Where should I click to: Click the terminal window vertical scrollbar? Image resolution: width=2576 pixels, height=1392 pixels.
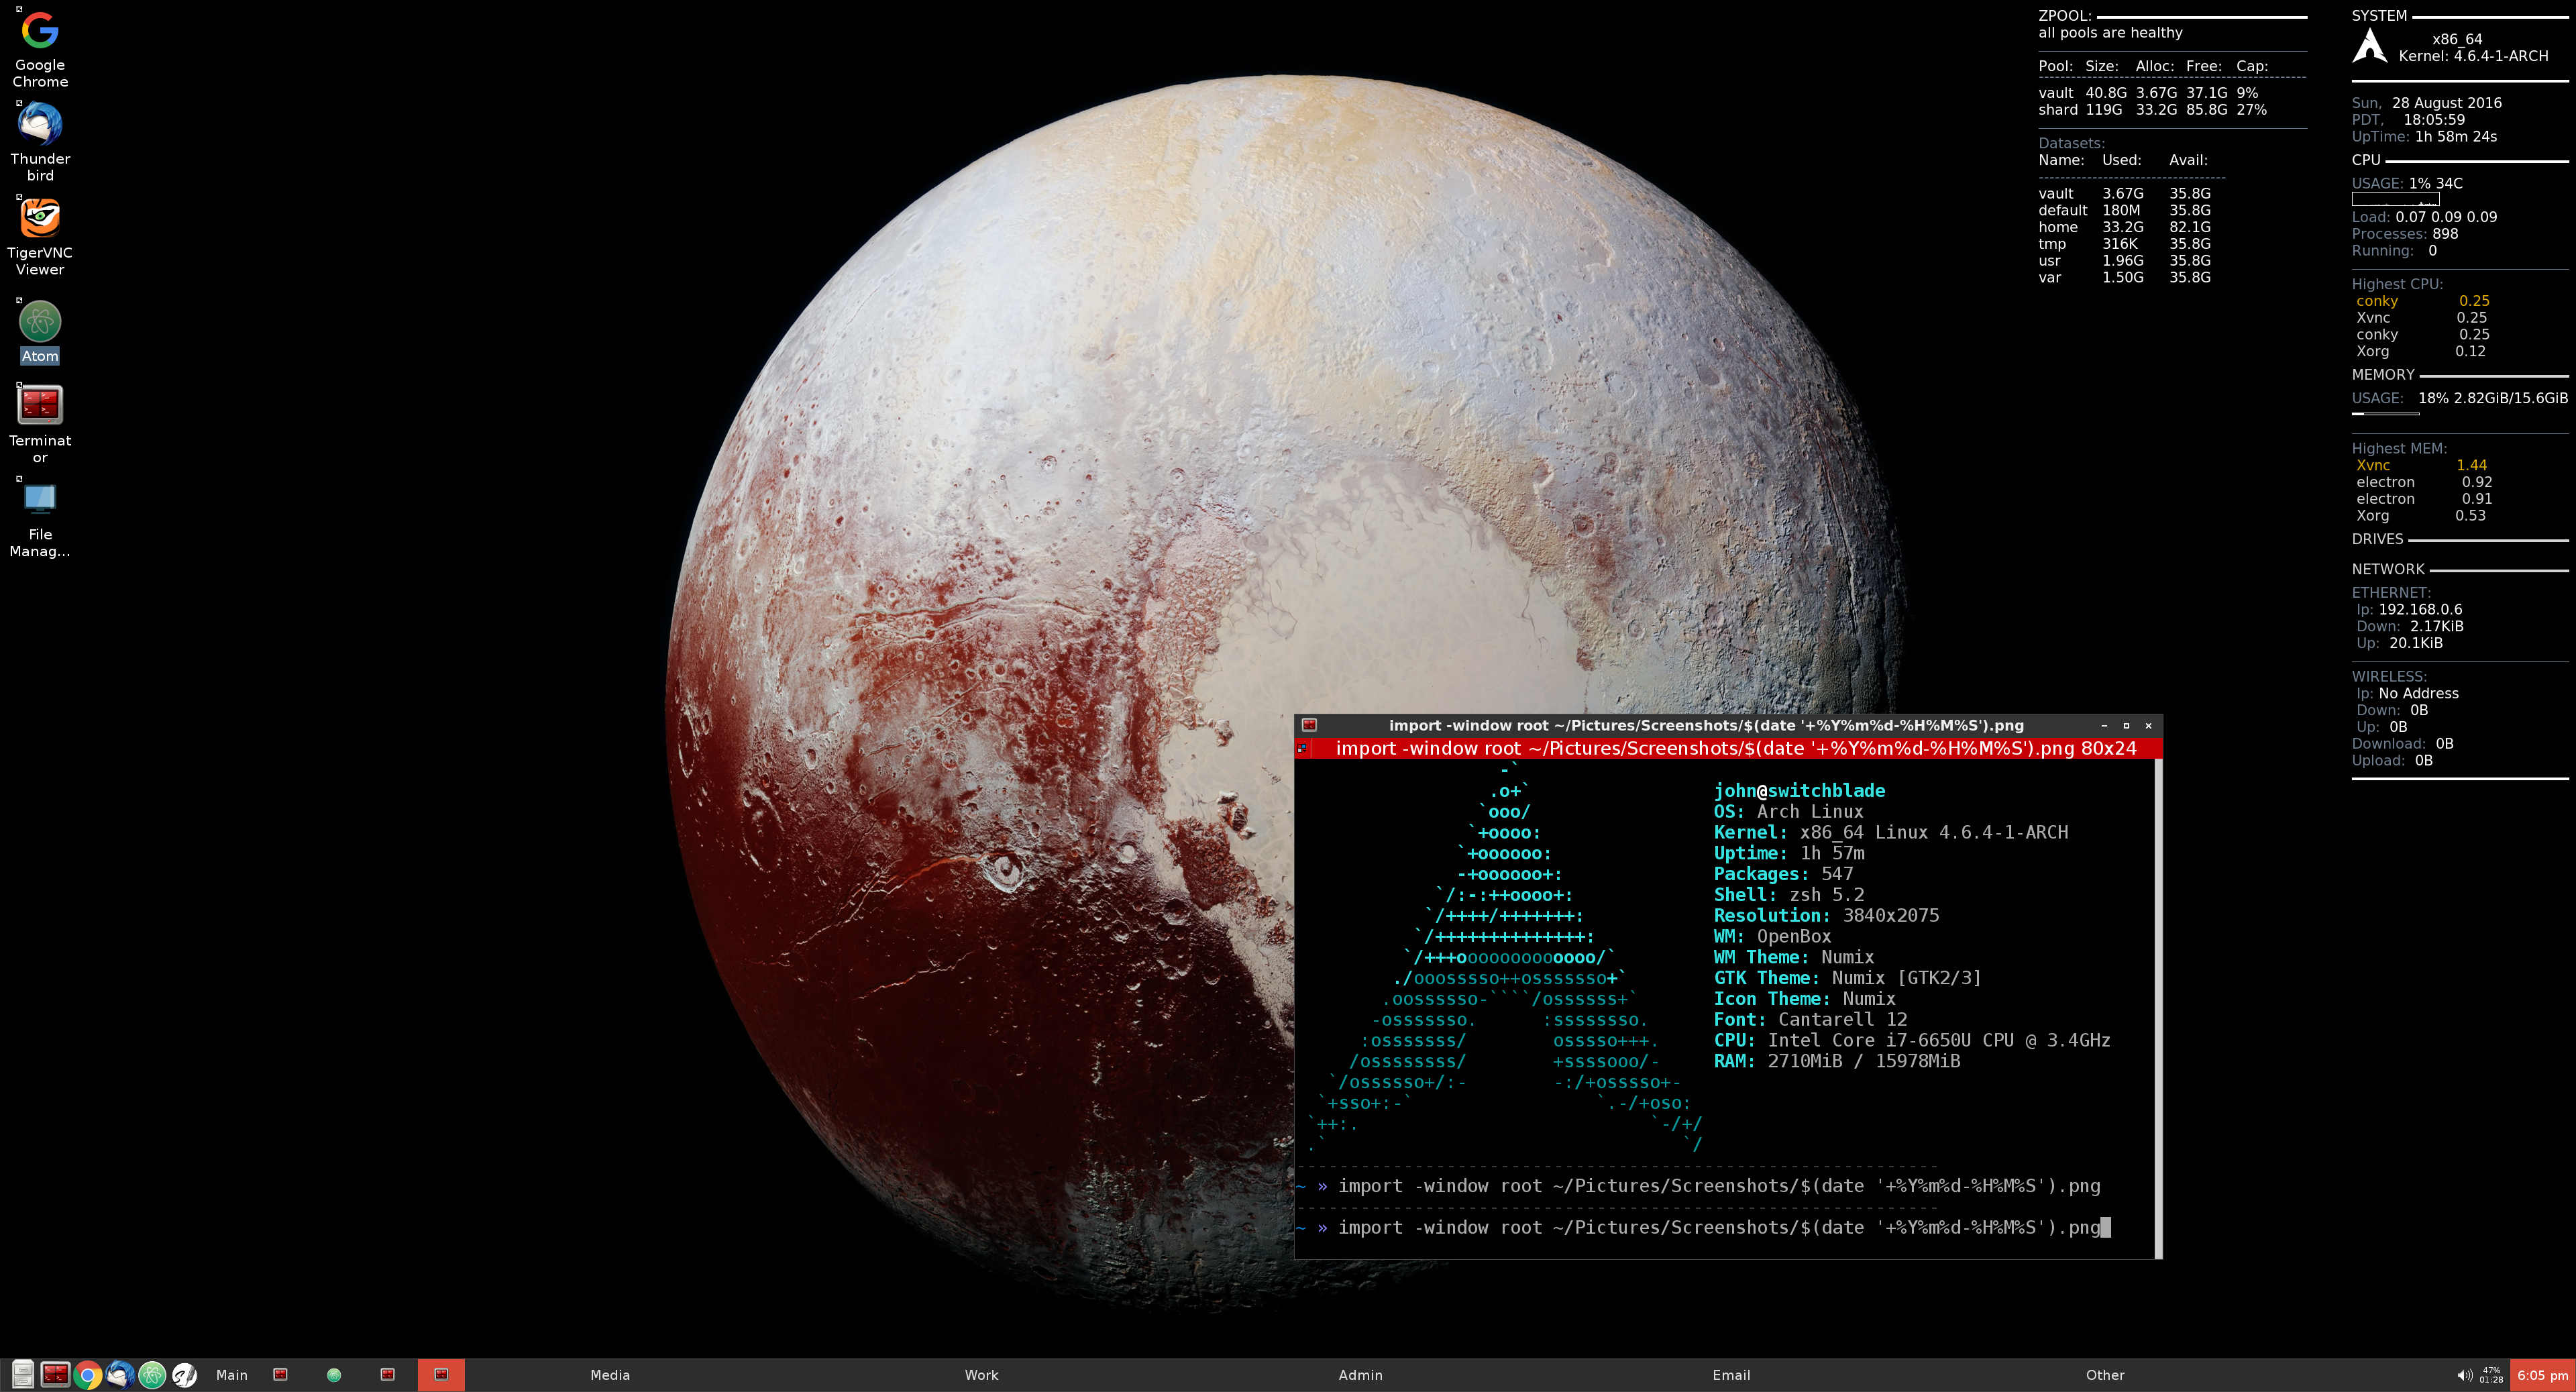2158,1008
